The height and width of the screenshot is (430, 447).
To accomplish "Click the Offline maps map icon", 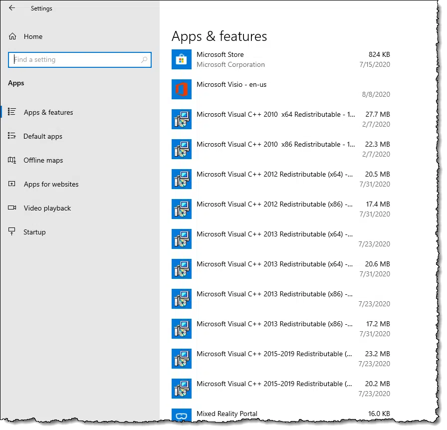I will pyautogui.click(x=12, y=160).
